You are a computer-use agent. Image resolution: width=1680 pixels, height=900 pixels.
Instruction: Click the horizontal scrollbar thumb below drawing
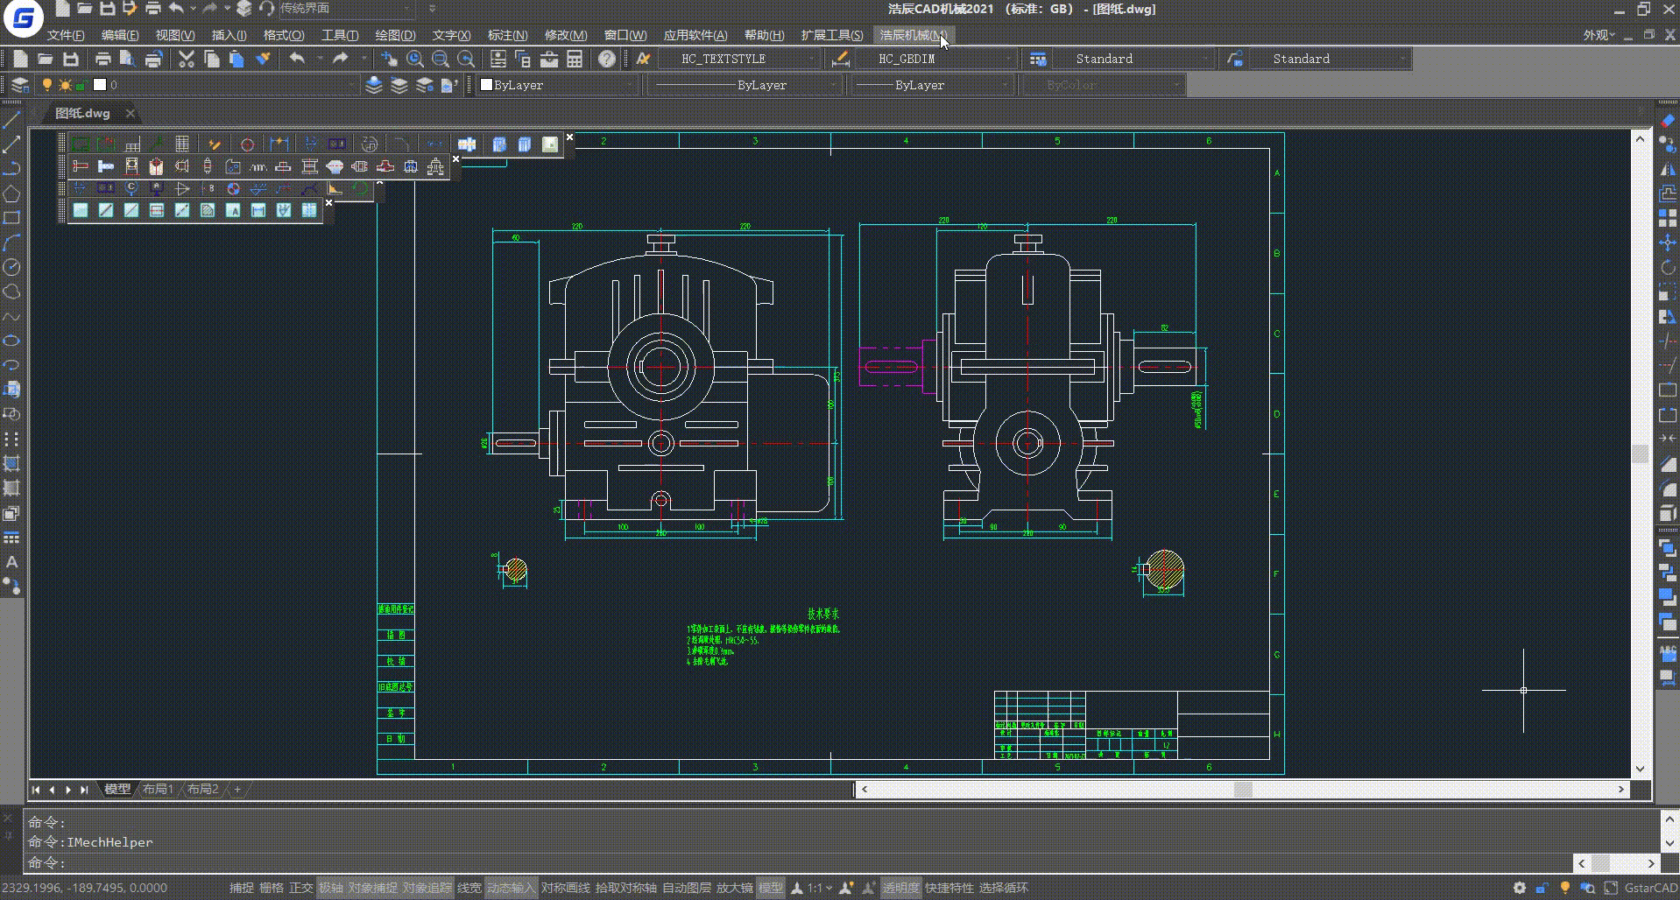click(x=1243, y=789)
